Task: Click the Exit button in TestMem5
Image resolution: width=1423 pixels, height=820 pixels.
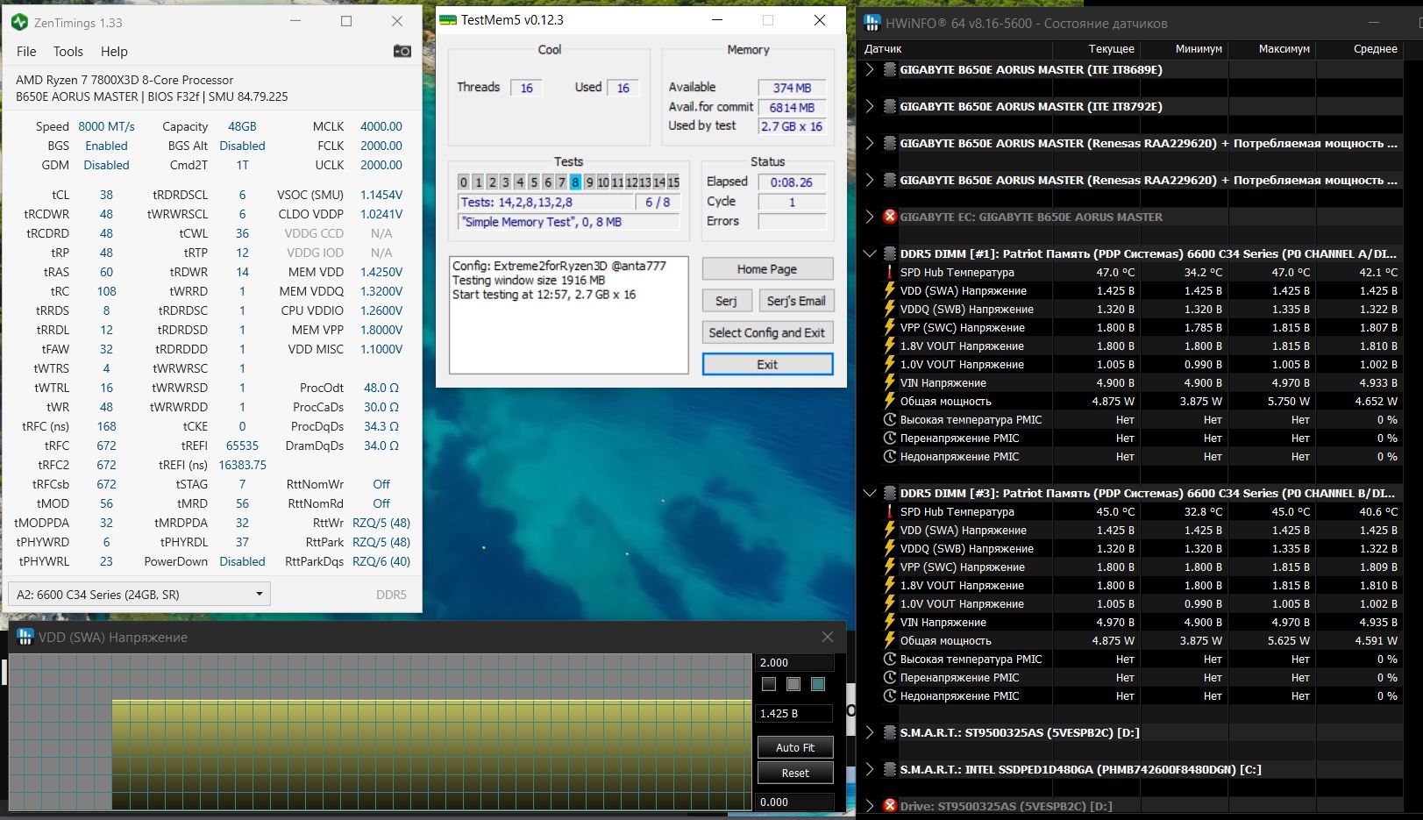Action: point(767,364)
